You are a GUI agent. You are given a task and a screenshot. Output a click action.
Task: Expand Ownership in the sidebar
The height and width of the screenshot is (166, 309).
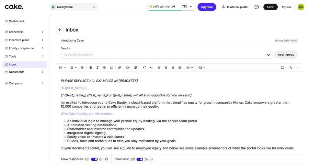pyautogui.click(x=24, y=32)
